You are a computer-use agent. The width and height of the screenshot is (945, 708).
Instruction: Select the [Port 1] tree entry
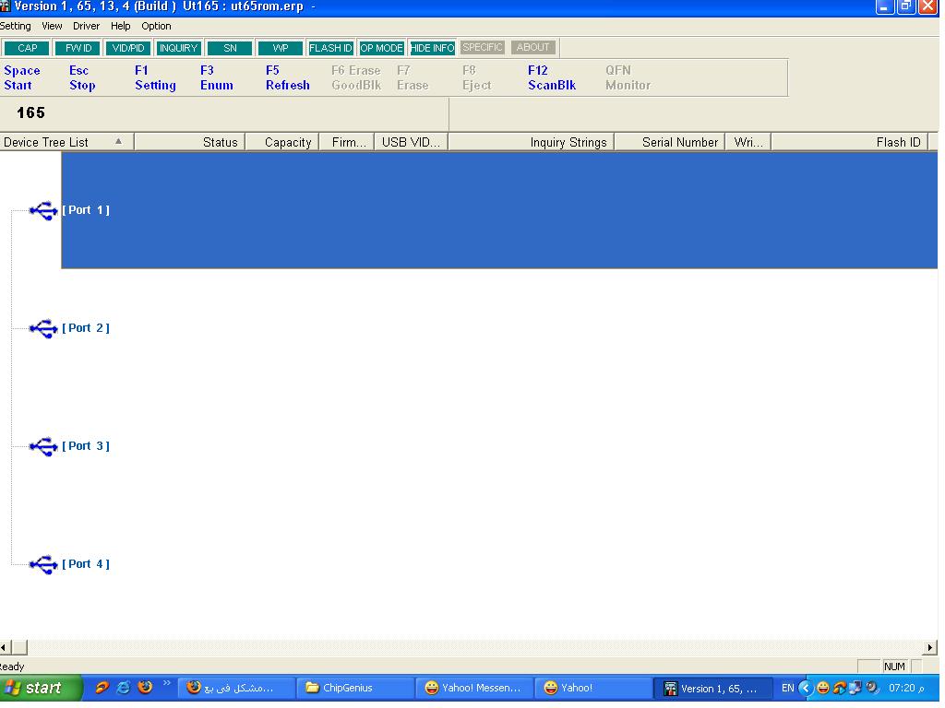coord(86,210)
